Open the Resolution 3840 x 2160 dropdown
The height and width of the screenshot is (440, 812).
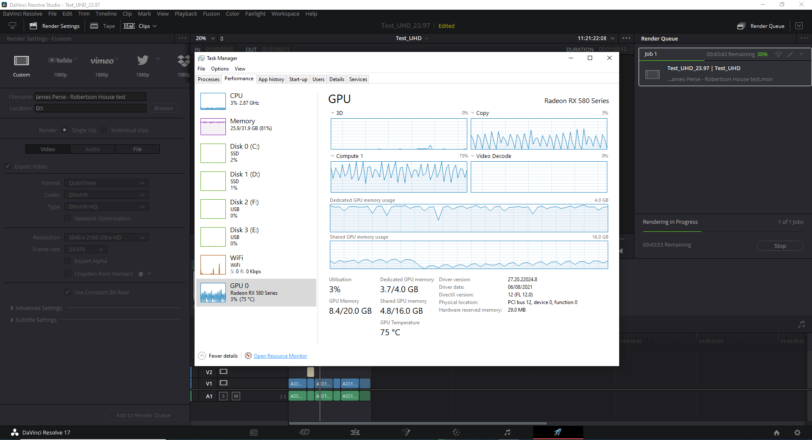point(107,237)
